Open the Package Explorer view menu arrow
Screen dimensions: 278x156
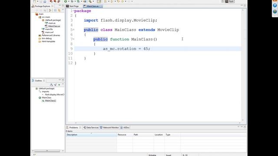63,10
